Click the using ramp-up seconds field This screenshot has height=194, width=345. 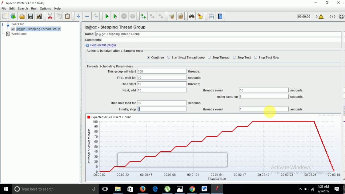point(264,96)
